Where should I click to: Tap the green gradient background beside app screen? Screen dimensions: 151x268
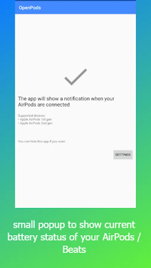click(x=144, y=171)
